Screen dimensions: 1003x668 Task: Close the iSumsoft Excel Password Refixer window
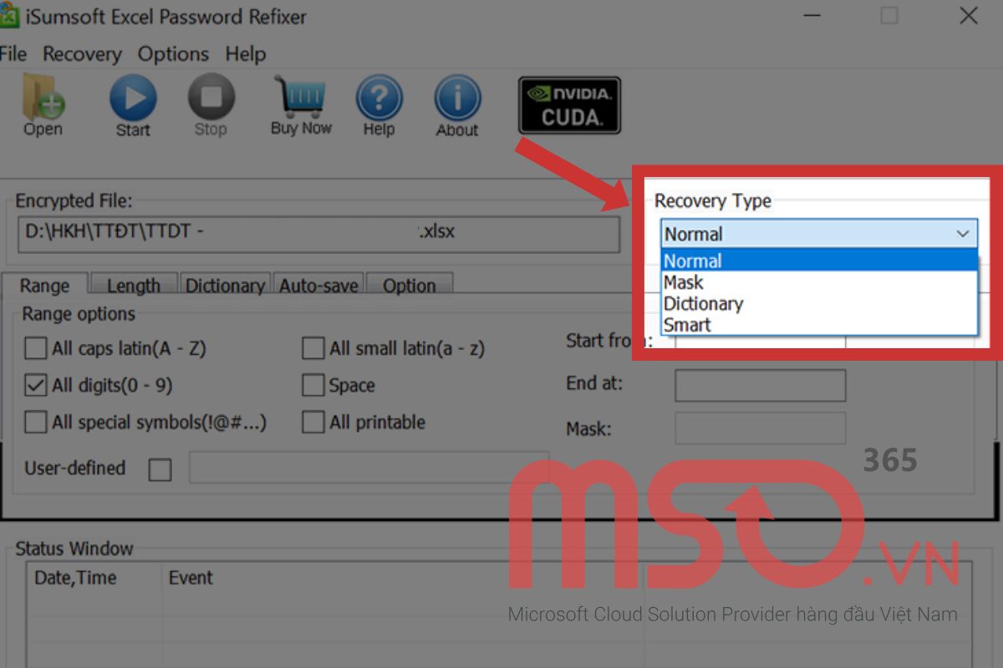click(x=968, y=15)
